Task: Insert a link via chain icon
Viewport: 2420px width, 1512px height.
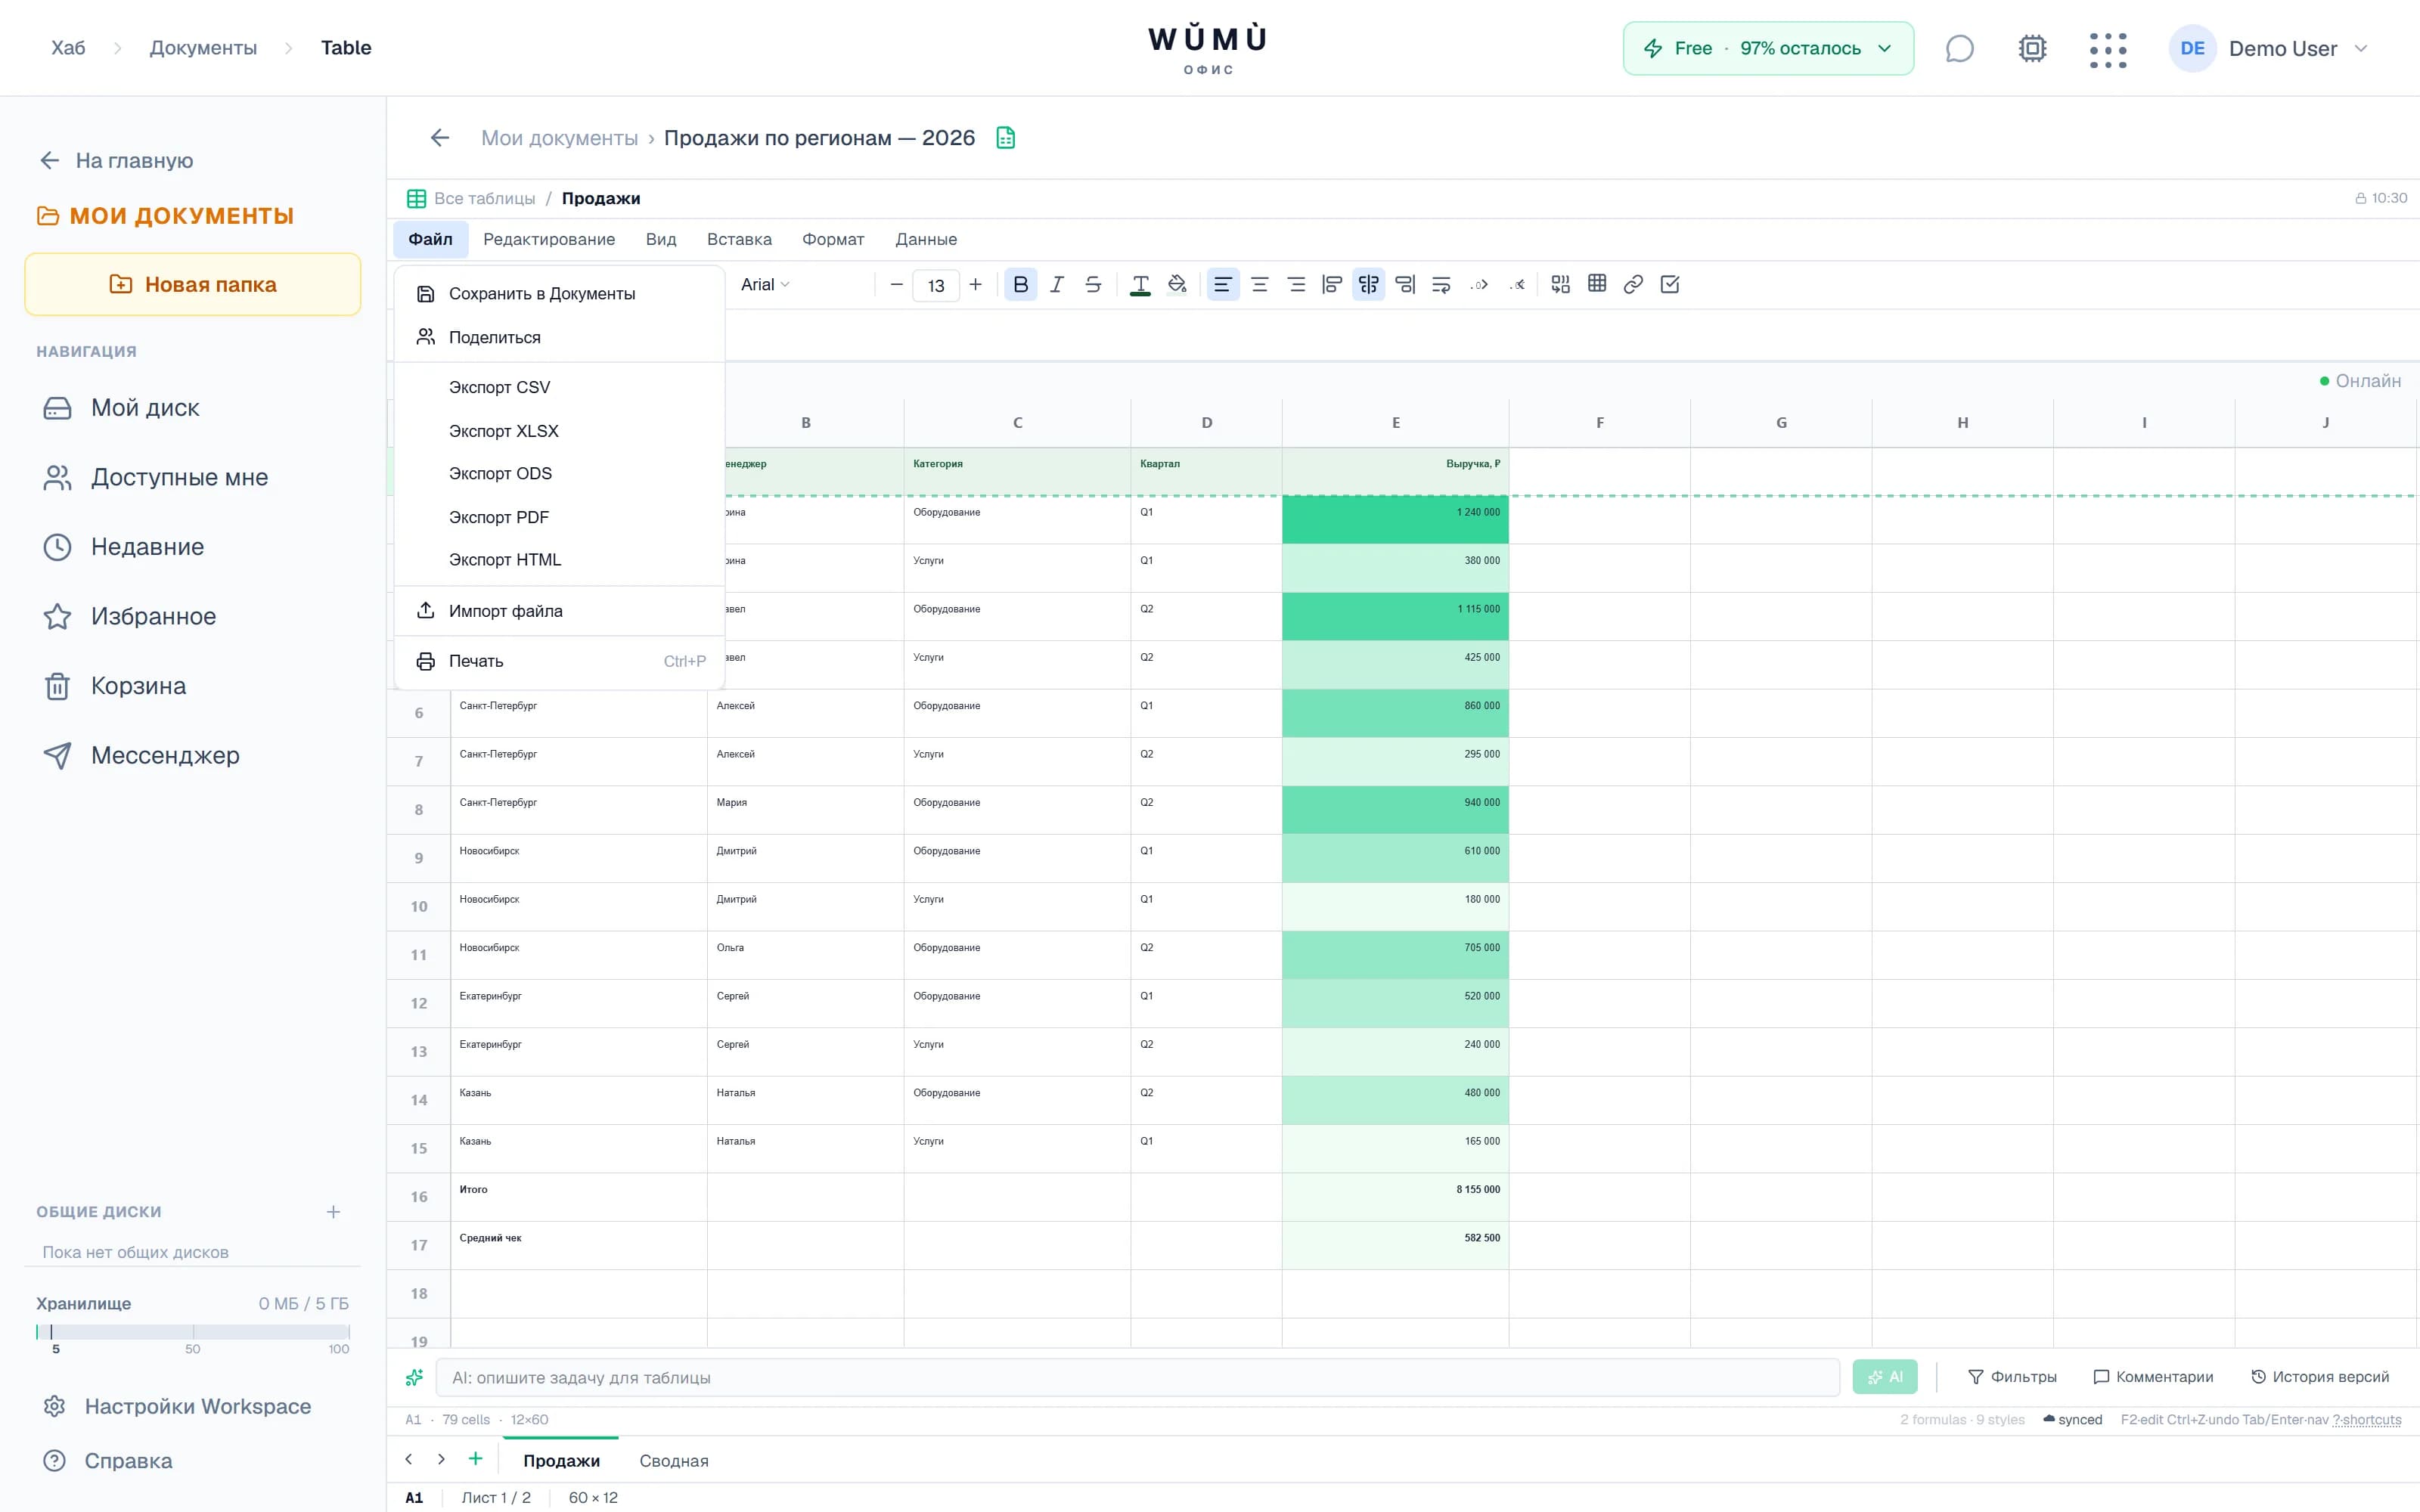Action: (x=1633, y=285)
